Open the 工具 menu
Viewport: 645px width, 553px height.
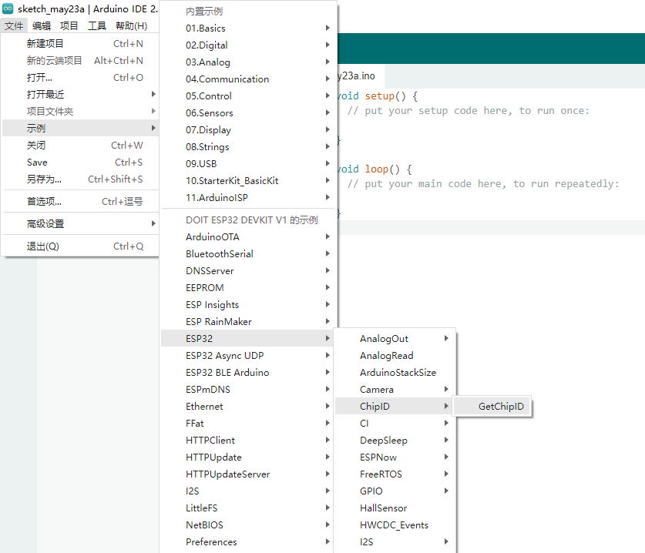pos(97,26)
